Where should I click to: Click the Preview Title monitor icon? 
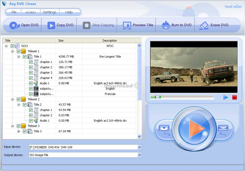click(x=127, y=25)
